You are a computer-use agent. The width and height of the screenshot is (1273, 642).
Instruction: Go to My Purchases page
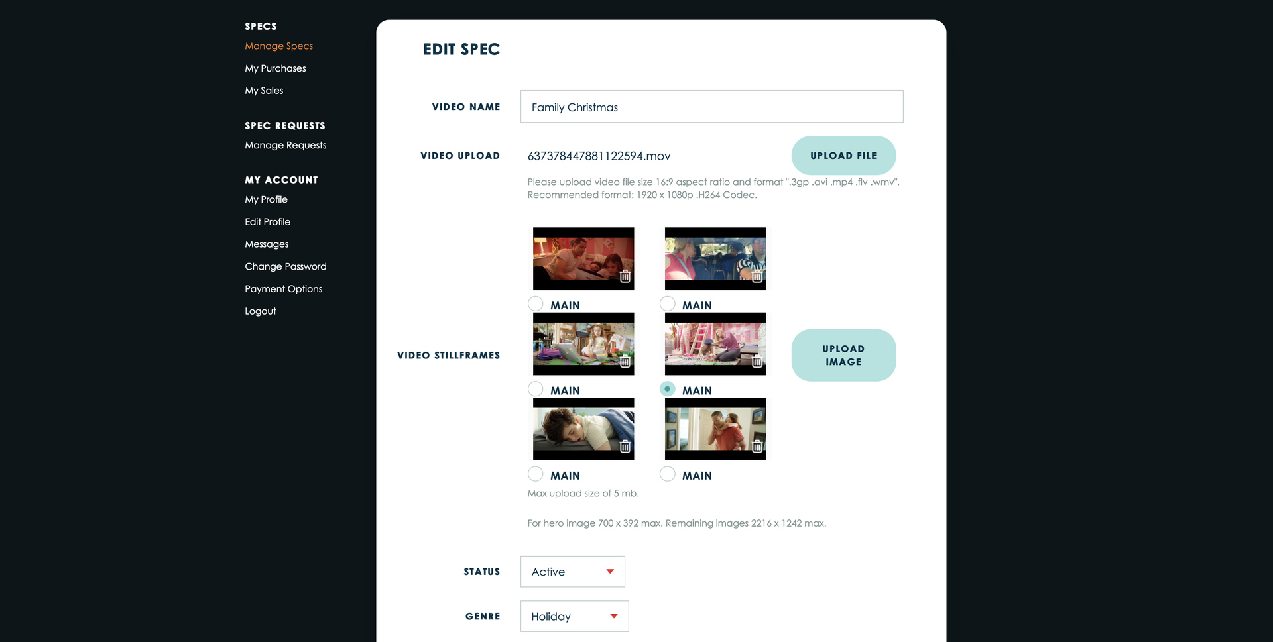click(x=275, y=68)
